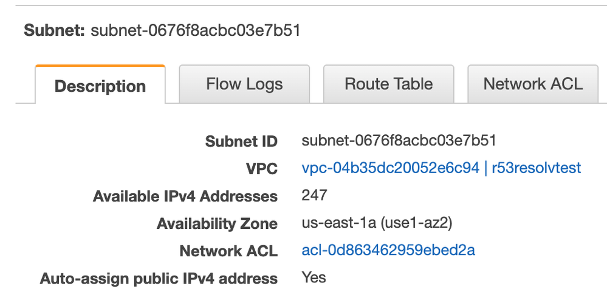Click the VPC field label

[x=262, y=169]
